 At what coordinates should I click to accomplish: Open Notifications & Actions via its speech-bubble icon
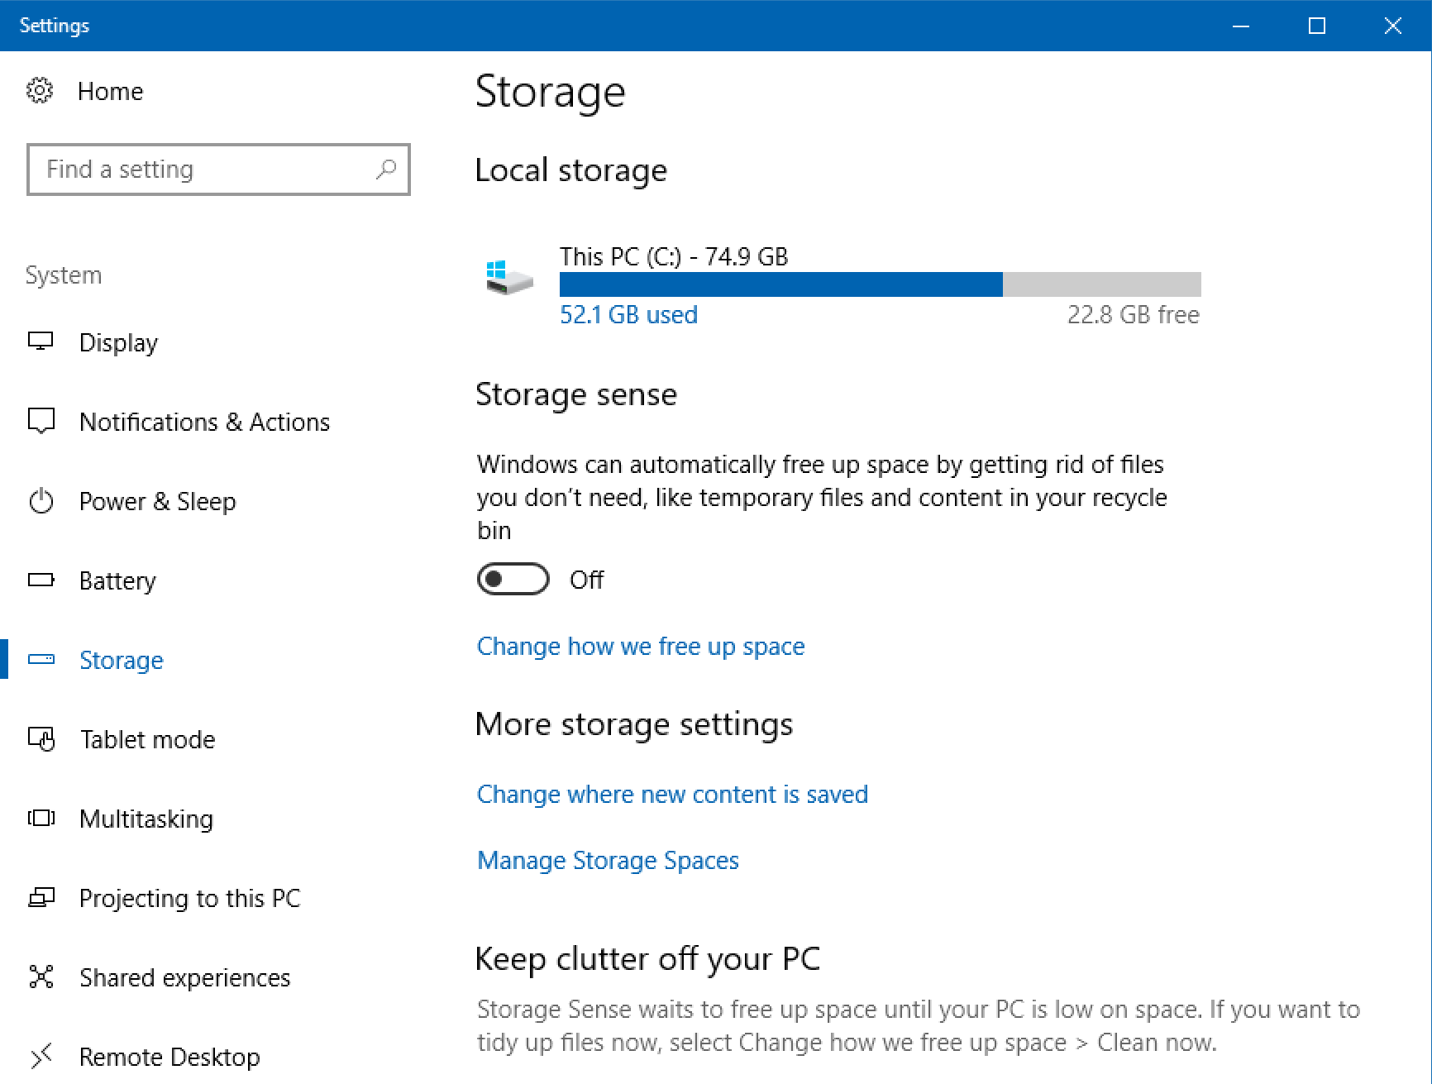[x=41, y=421]
